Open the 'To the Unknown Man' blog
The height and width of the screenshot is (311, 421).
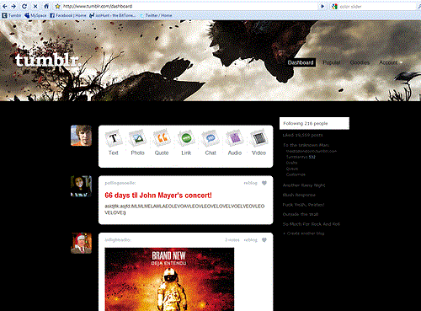point(306,145)
